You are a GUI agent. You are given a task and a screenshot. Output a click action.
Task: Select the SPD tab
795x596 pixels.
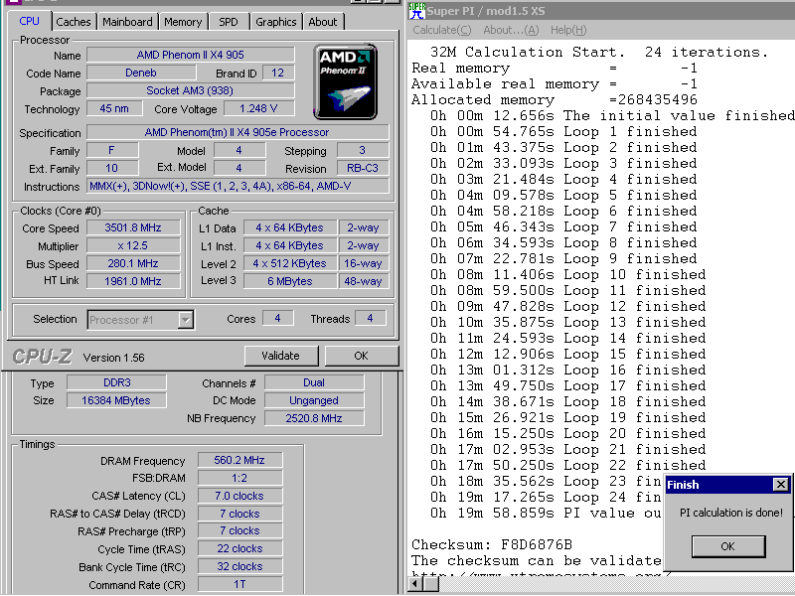point(229,22)
